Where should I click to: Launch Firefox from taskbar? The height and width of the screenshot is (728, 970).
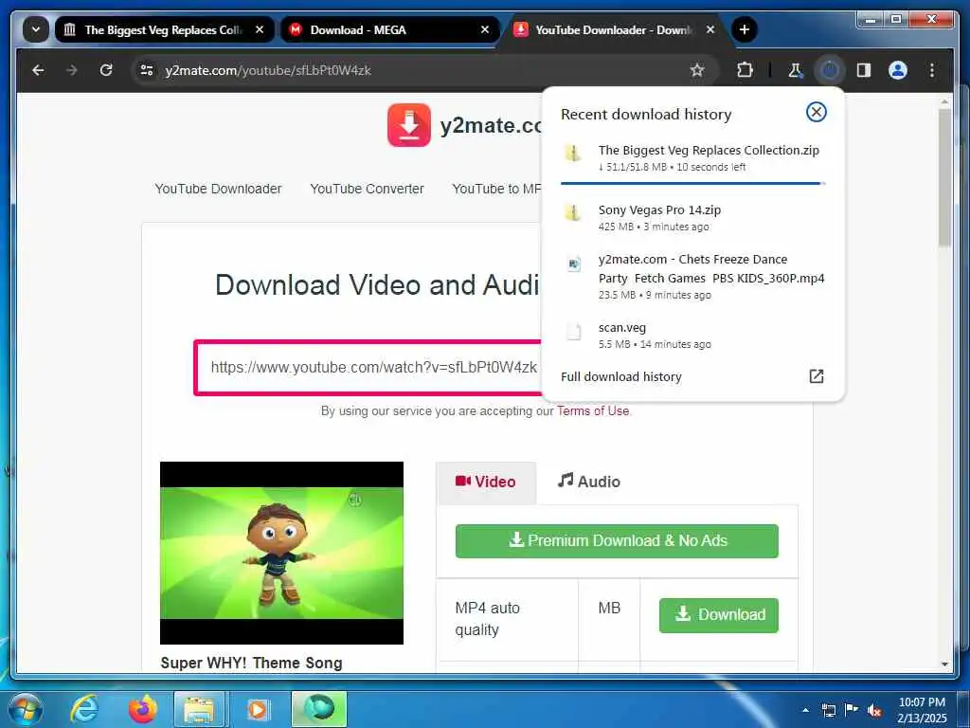click(142, 709)
